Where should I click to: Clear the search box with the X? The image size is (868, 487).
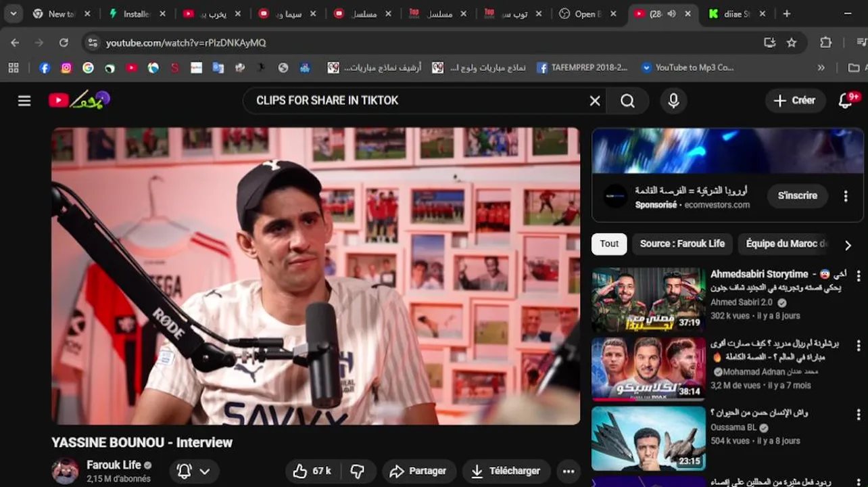click(595, 101)
